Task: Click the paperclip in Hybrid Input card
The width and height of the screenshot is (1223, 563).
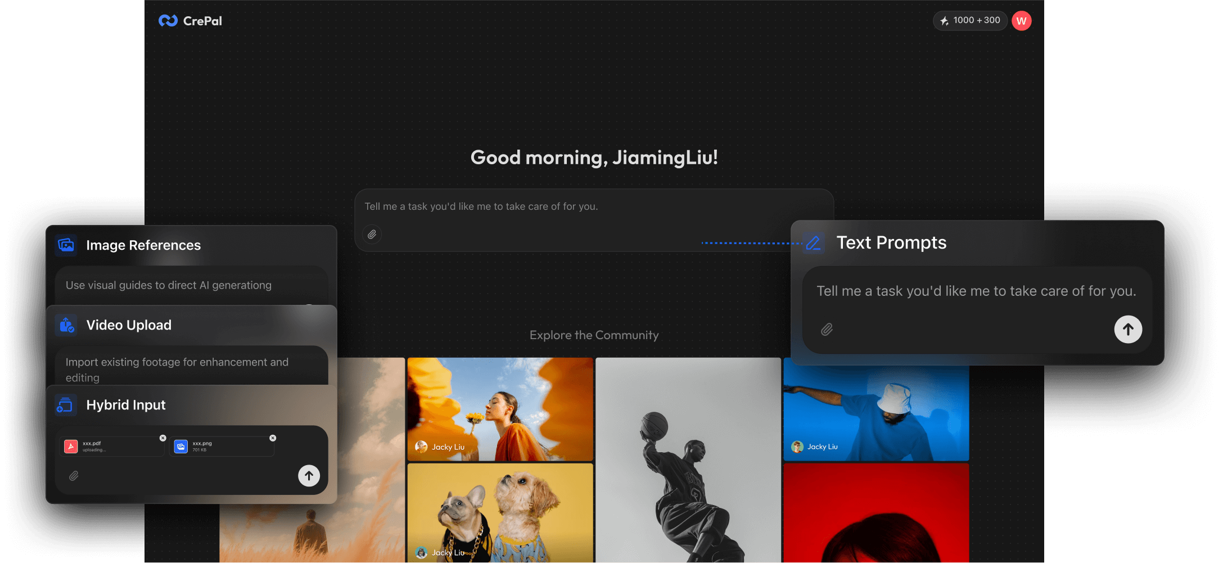Action: pos(74,476)
